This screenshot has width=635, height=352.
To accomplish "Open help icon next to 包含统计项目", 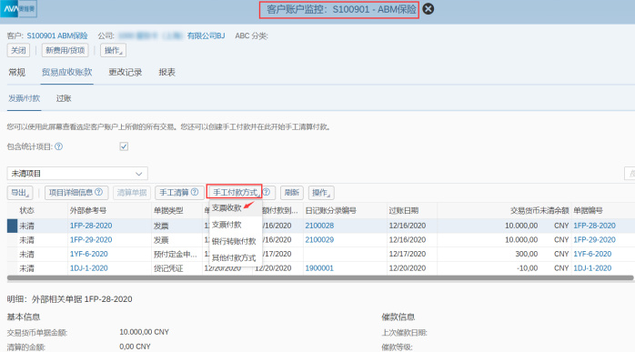I will (59, 146).
